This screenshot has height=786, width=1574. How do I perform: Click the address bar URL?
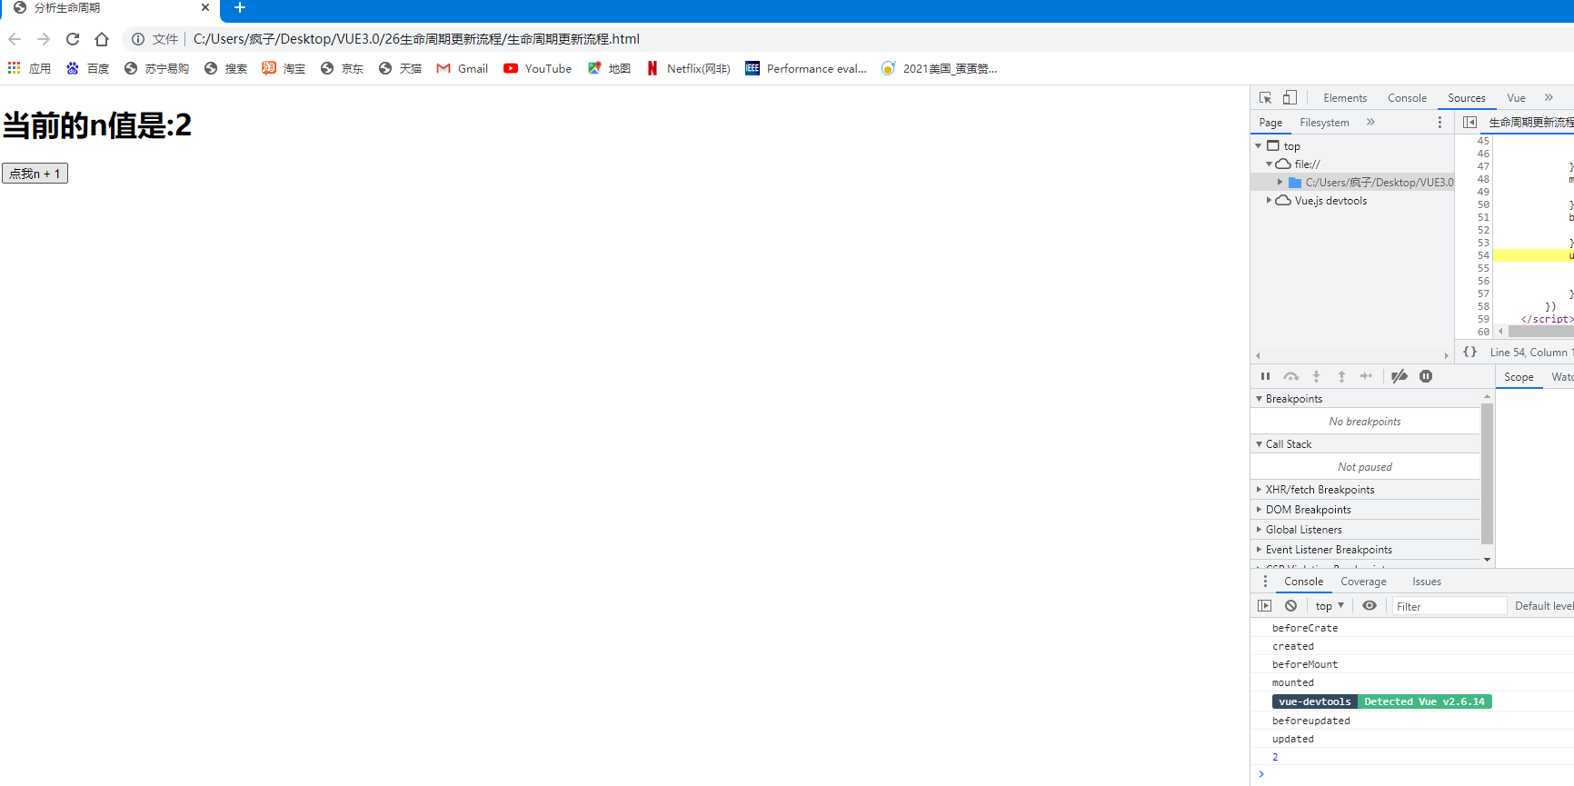[x=416, y=39]
